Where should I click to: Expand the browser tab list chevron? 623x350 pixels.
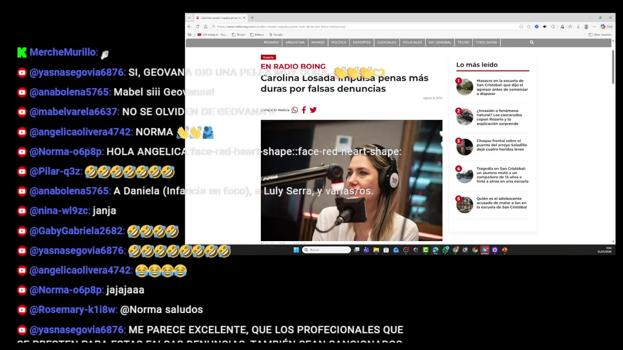click(189, 17)
